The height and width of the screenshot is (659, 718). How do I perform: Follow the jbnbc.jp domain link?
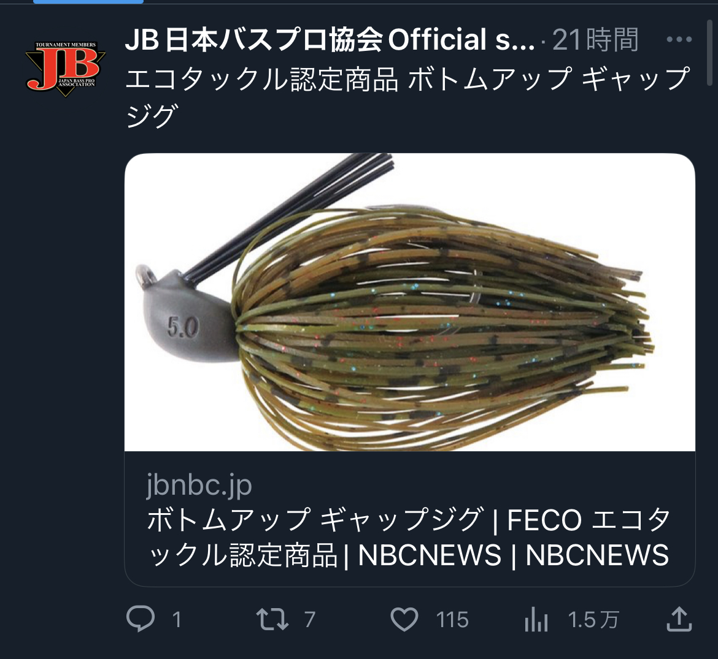point(199,486)
